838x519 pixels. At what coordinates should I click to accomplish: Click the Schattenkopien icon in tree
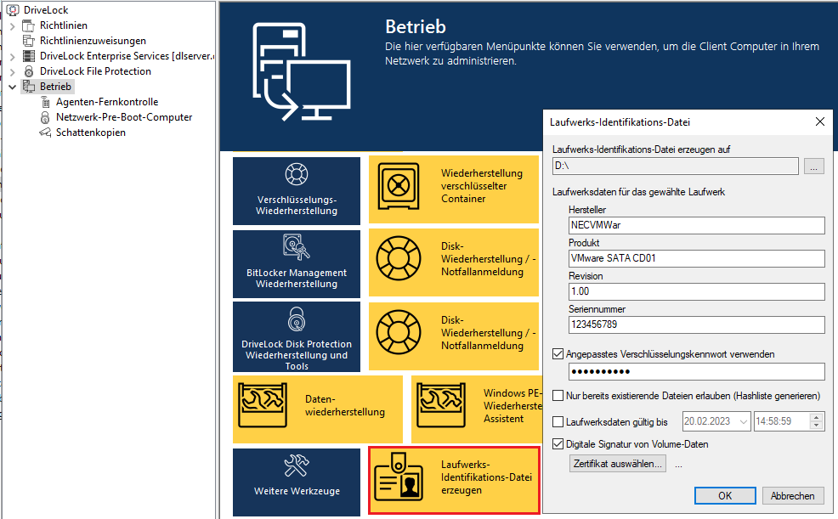tap(46, 133)
